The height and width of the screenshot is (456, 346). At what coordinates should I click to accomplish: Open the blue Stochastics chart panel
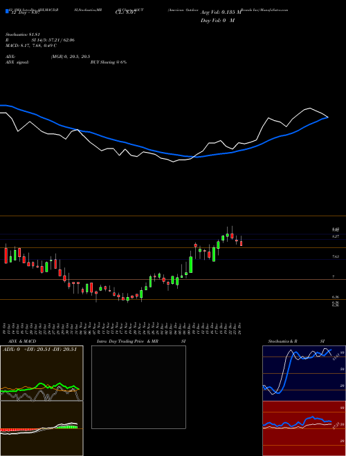[304, 373]
